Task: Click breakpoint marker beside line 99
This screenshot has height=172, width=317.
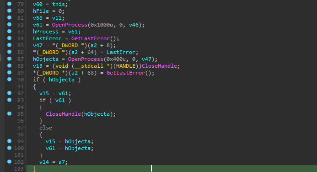Action: 9,141
